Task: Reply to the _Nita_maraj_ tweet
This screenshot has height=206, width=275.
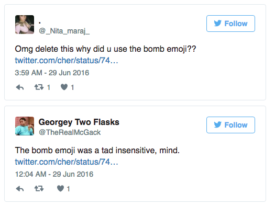Action: tap(20, 87)
